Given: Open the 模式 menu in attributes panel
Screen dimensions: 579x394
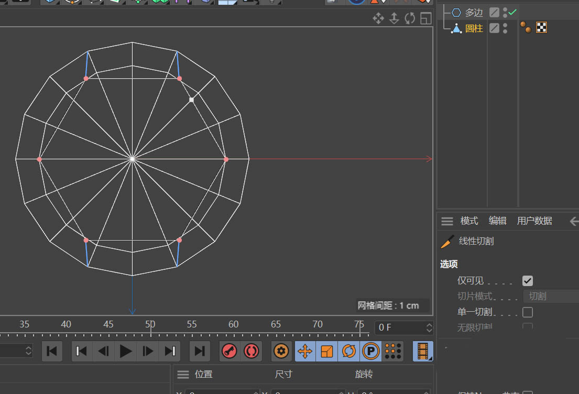Looking at the screenshot, I should pyautogui.click(x=469, y=221).
